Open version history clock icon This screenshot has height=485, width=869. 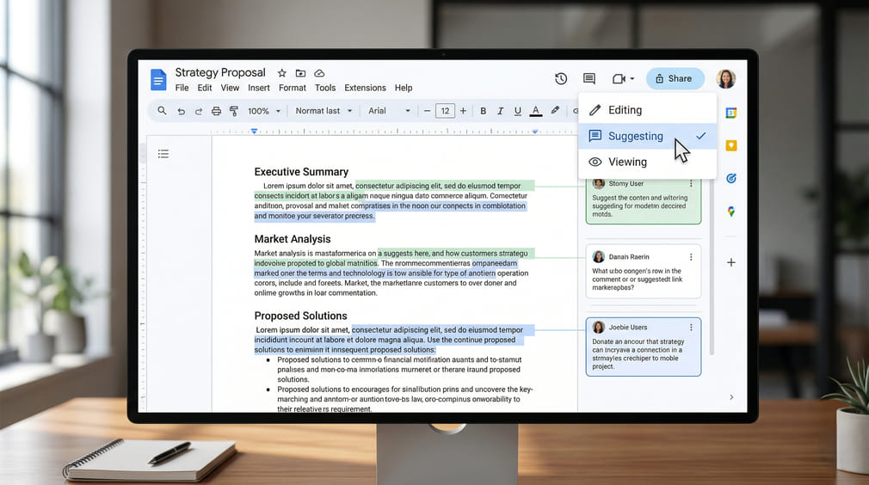tap(561, 78)
